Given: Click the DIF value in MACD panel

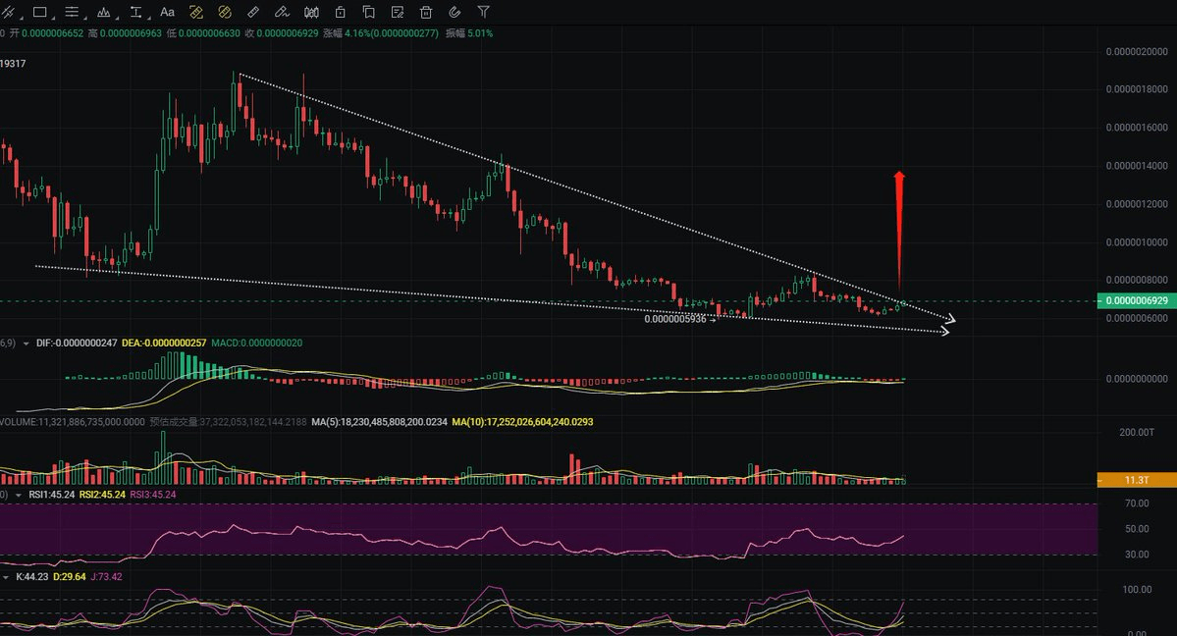Looking at the screenshot, I should click(77, 344).
